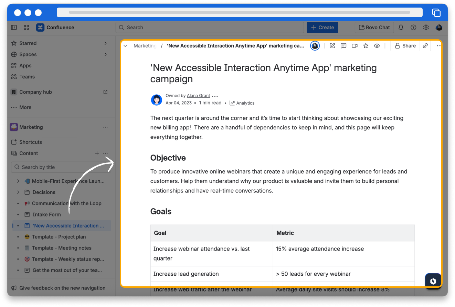Click Marketing in the breadcrumb

coord(145,46)
